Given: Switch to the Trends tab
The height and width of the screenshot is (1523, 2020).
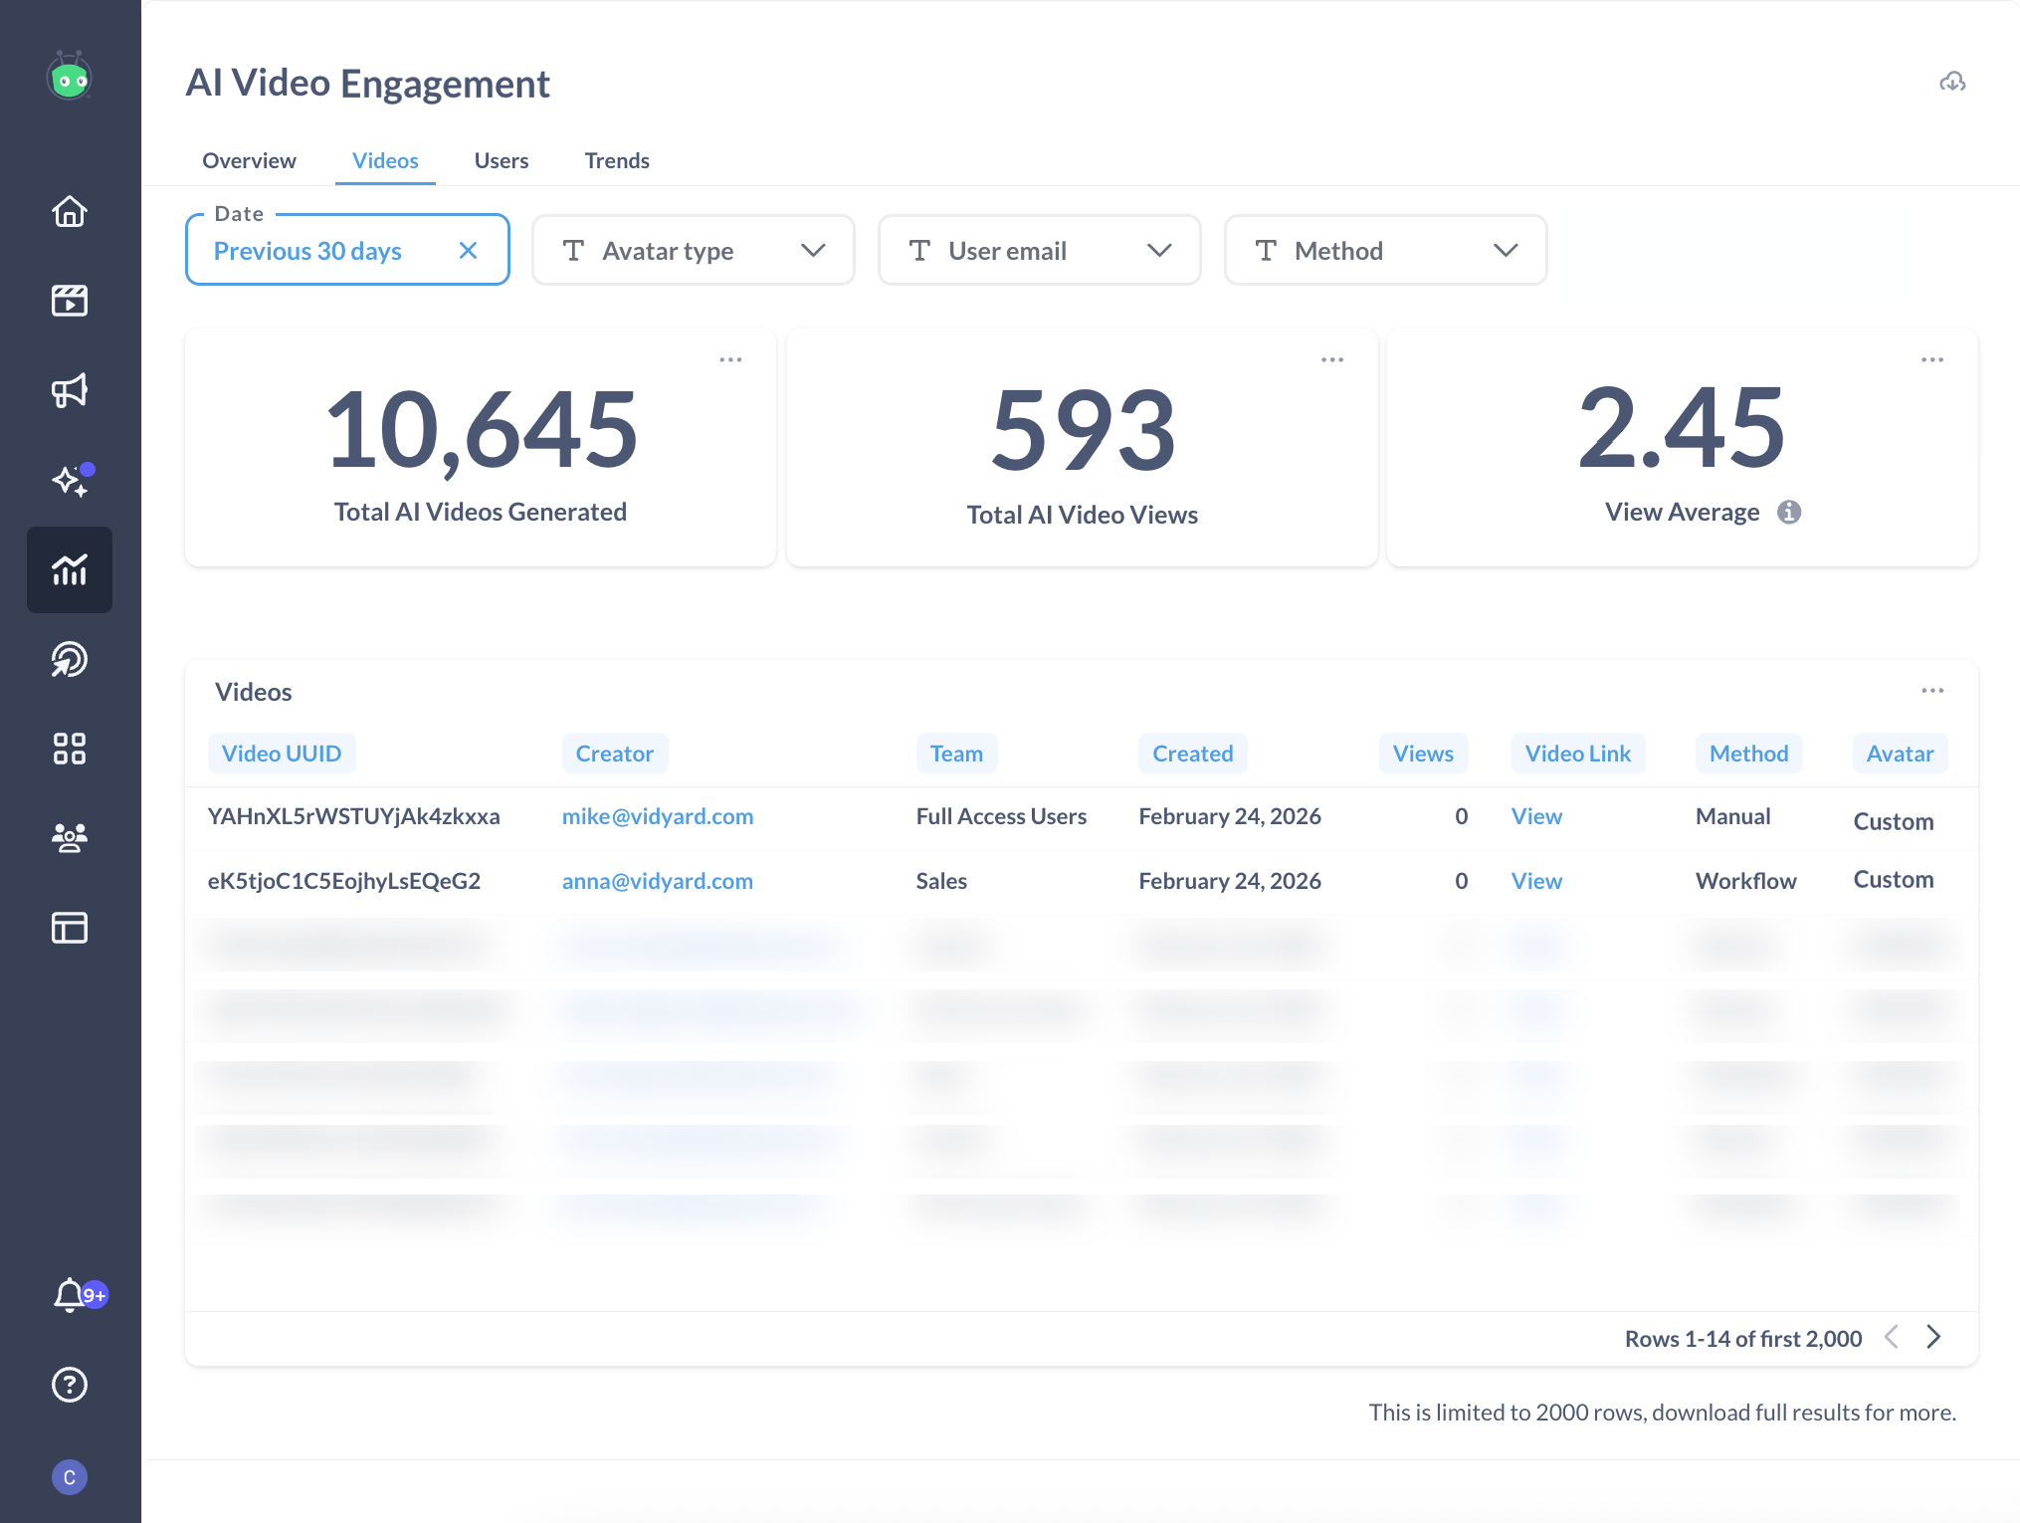Looking at the screenshot, I should pos(616,160).
